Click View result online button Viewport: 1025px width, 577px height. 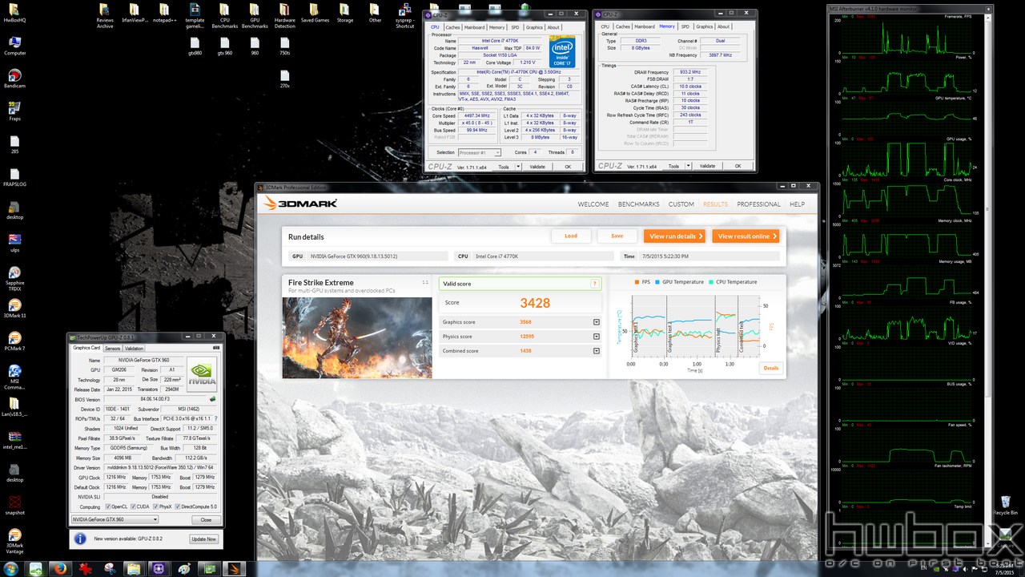[746, 236]
